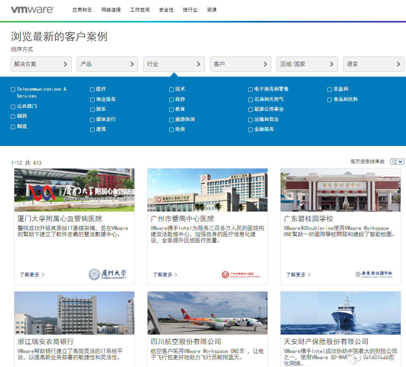Click the Country Garden School logo
The image size is (406, 367).
[374, 274]
